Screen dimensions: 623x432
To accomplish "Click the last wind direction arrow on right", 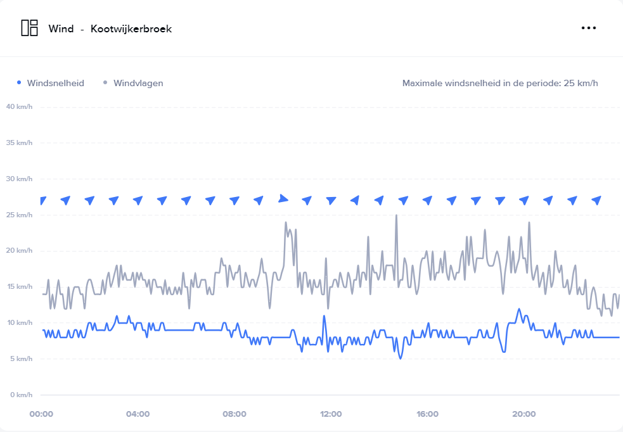I will pos(596,200).
